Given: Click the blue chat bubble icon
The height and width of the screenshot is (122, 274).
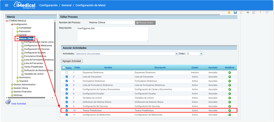Looking at the screenshot, I should (267, 12).
